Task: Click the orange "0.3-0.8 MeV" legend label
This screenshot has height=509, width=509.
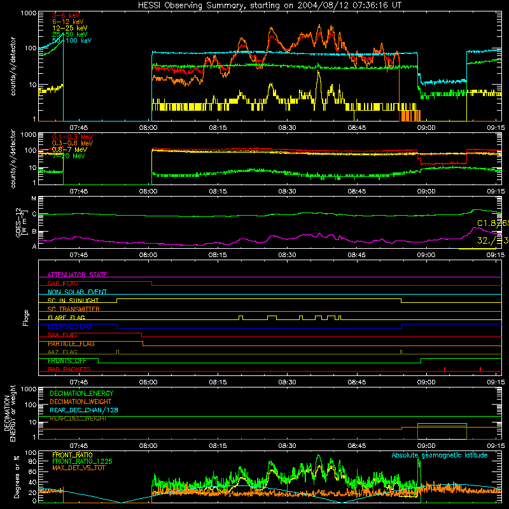Action: 73,143
